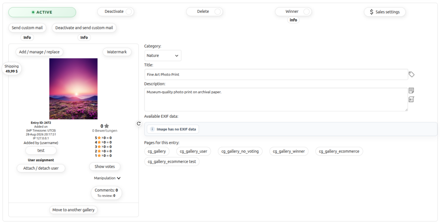
Task: Expand the Manipulation section
Action: point(107,178)
